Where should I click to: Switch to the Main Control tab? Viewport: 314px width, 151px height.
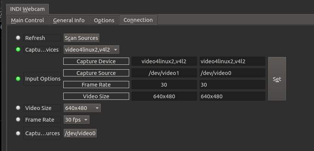(27, 20)
